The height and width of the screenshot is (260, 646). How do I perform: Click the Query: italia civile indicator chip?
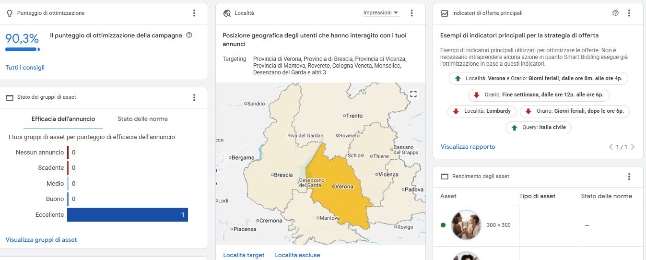(538, 128)
